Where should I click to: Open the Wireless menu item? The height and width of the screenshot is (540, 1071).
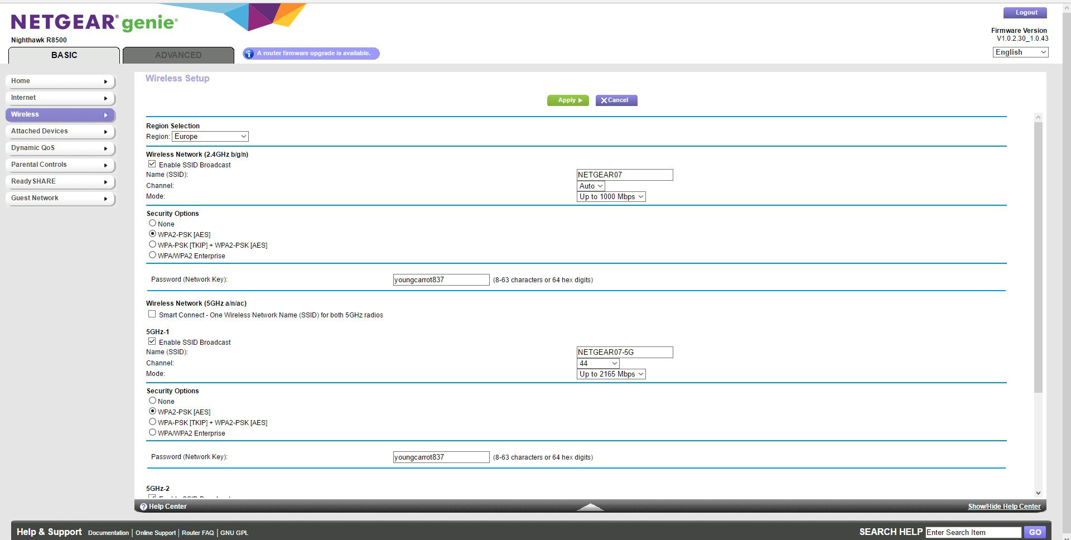pos(60,115)
